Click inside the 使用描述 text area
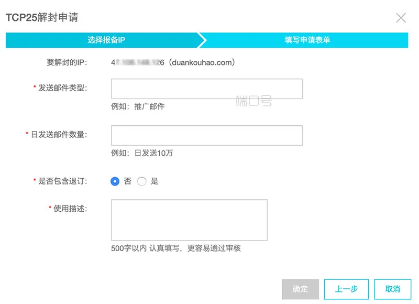The image size is (419, 304). 190,220
